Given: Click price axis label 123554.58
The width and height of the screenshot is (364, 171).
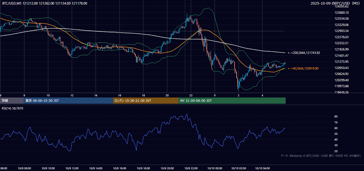Looking at the screenshot, I should [341, 19].
